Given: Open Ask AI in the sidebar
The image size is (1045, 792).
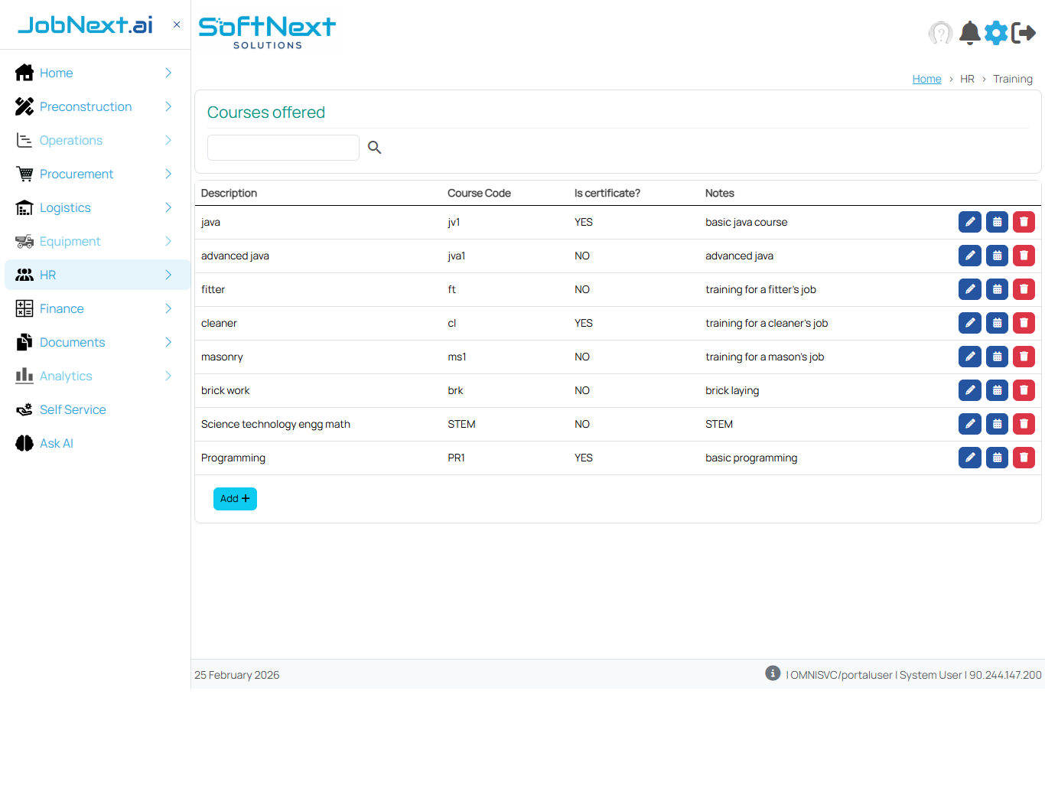Looking at the screenshot, I should click(x=57, y=443).
